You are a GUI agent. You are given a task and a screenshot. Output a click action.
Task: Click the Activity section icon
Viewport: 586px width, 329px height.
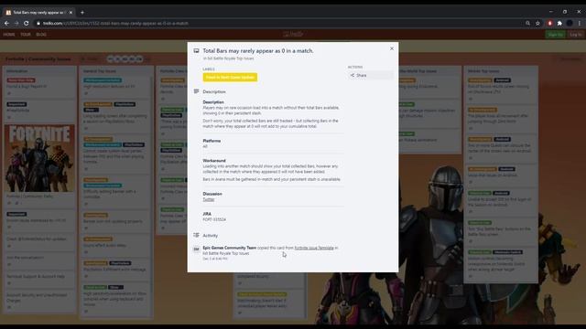coord(196,235)
